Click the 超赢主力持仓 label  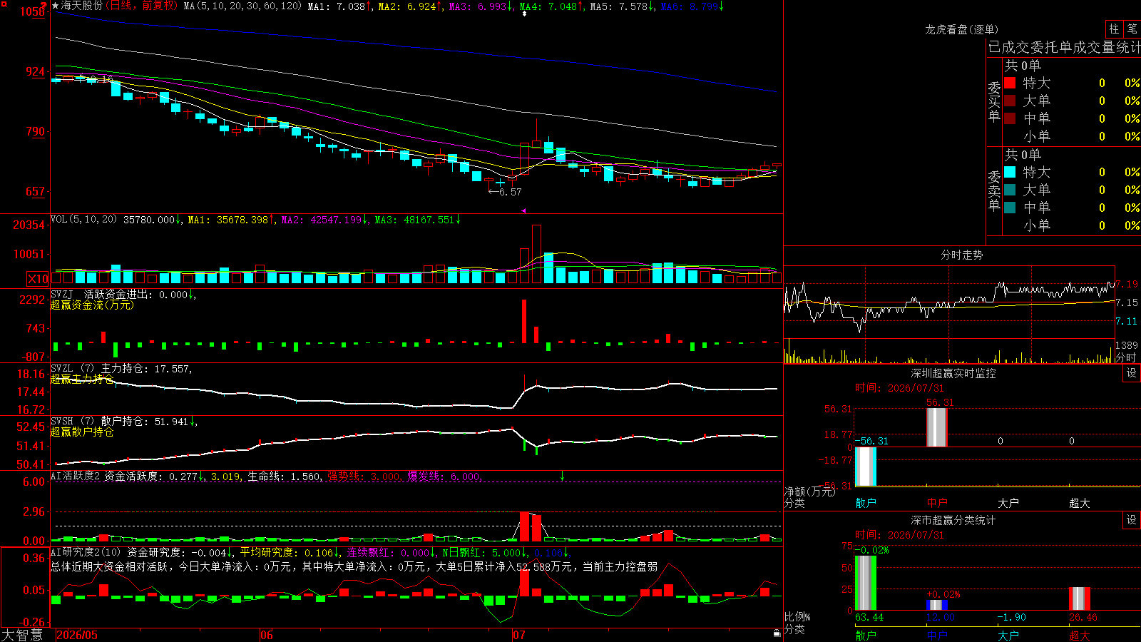pyautogui.click(x=82, y=379)
